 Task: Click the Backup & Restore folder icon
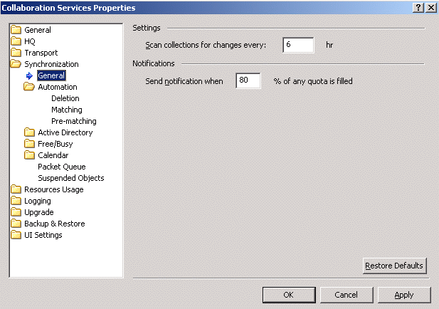click(x=16, y=224)
